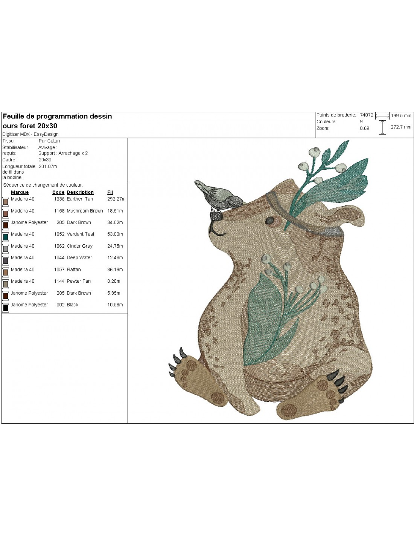This screenshot has width=414, height=536.
Task: Click the 'Mushroom Brown' description
Action: point(85,211)
